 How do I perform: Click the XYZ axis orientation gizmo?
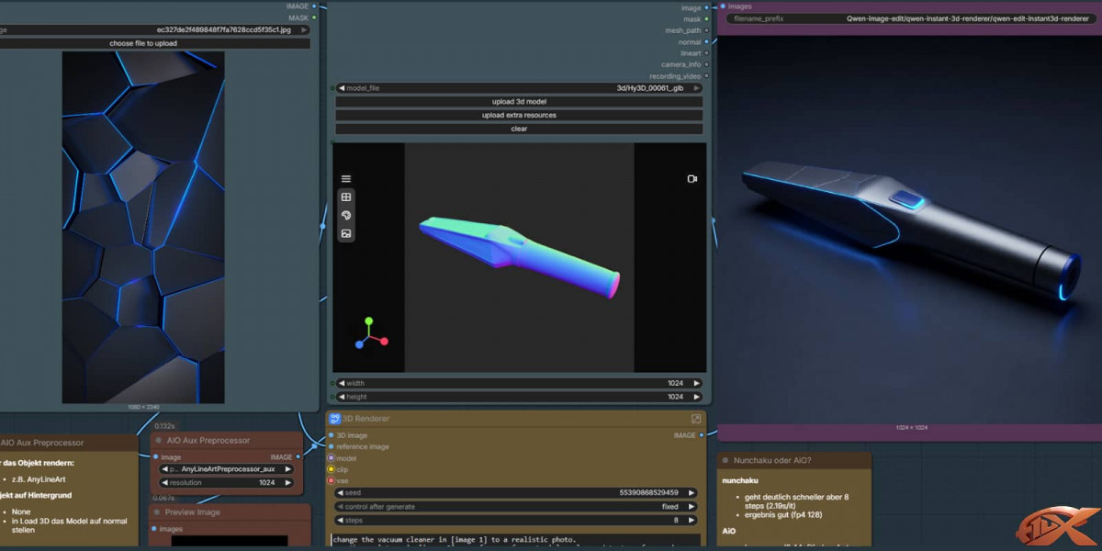click(370, 334)
